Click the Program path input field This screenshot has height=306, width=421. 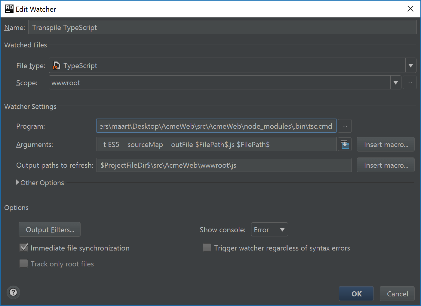click(x=217, y=126)
